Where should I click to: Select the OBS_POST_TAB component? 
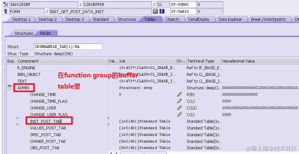click(x=45, y=148)
